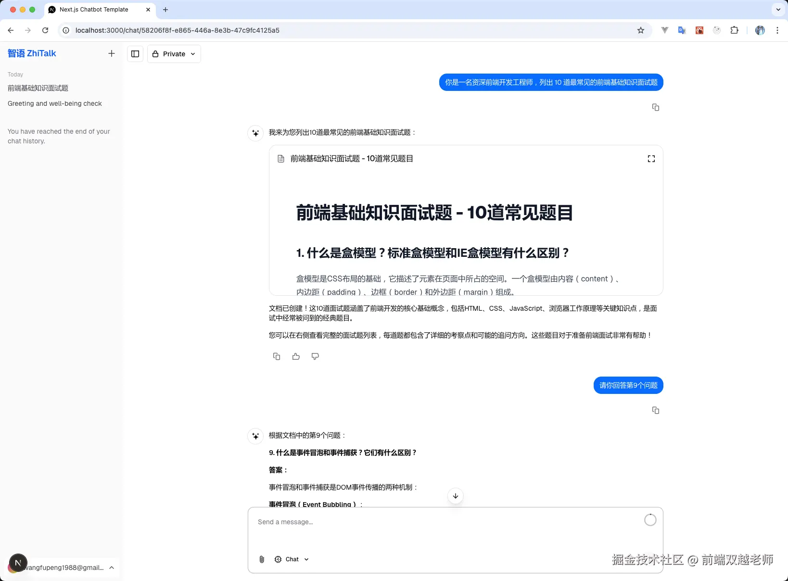Expand the interview questions document to fullscreen
This screenshot has width=788, height=581.
[x=651, y=158]
